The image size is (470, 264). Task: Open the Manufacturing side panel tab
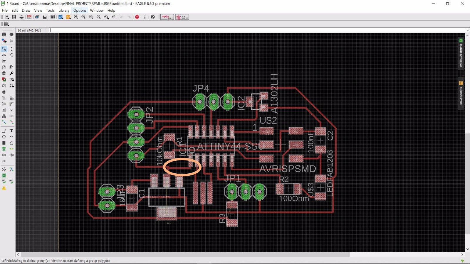pos(461,53)
